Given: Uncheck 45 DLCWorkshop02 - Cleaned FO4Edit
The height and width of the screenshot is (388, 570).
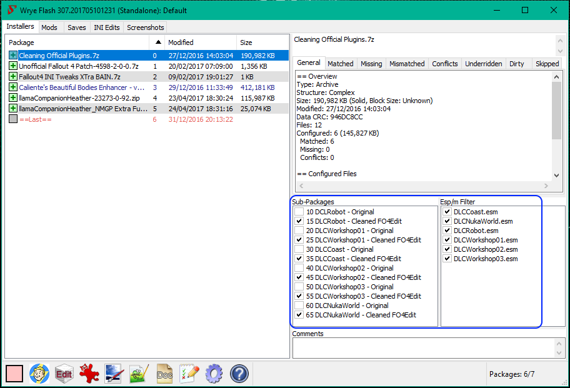Looking at the screenshot, I should pyautogui.click(x=299, y=277).
